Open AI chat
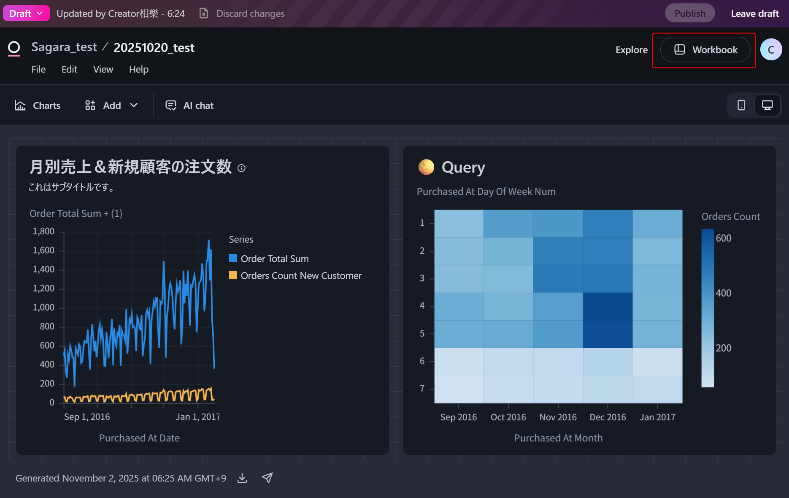The width and height of the screenshot is (789, 498). coord(189,106)
